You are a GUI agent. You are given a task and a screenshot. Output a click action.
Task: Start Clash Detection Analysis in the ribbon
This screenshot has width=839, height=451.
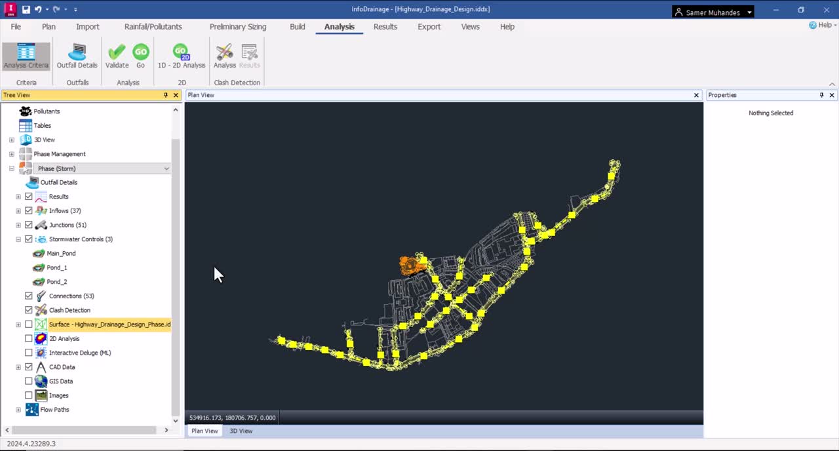224,56
